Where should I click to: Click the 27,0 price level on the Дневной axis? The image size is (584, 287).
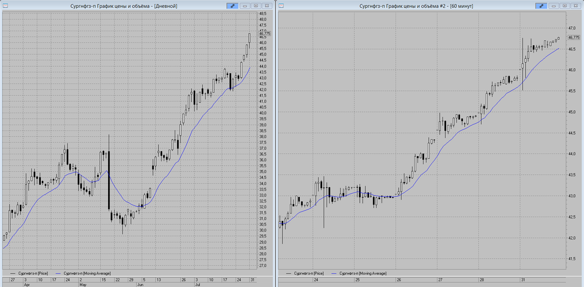[263, 266]
